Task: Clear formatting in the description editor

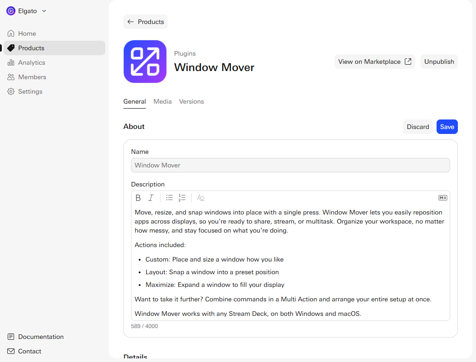Action: 201,198
